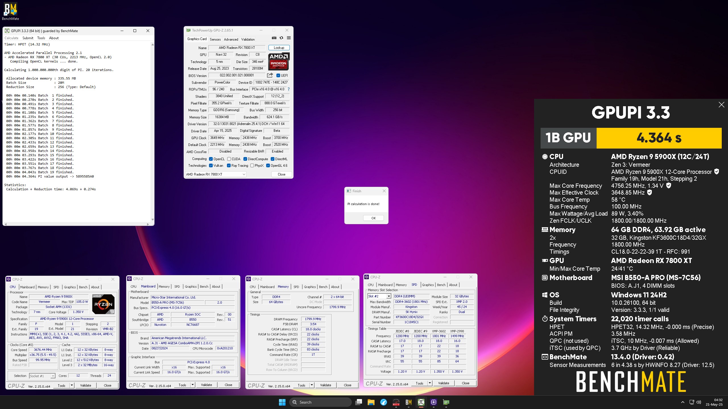Click the Ryzen 9 logo in CPU-Z
Viewport: 728px width, 409px height.
(x=103, y=304)
